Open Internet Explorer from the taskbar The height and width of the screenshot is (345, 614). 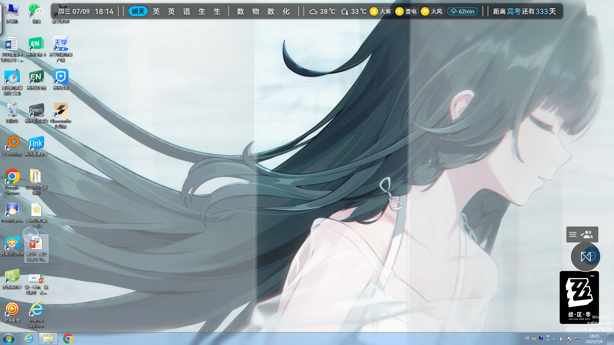pyautogui.click(x=29, y=339)
